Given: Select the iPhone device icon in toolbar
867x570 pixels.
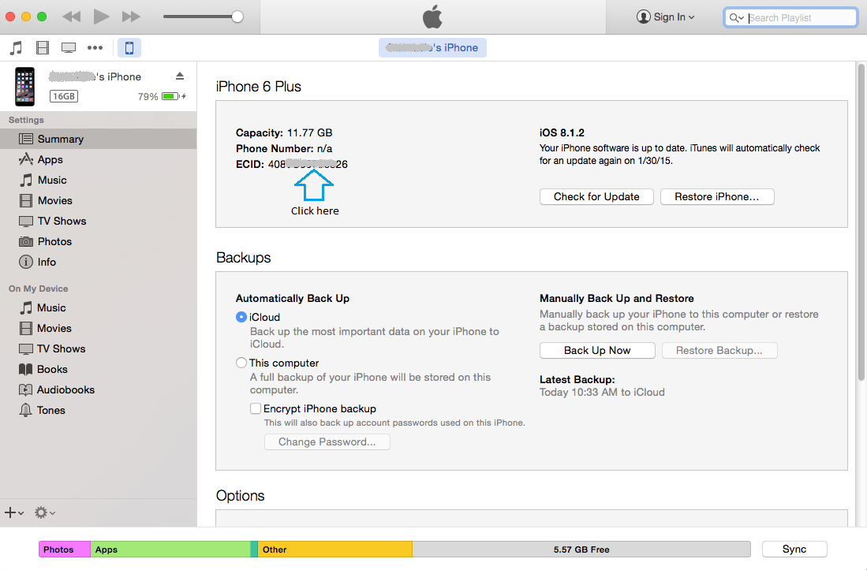Looking at the screenshot, I should (x=129, y=48).
